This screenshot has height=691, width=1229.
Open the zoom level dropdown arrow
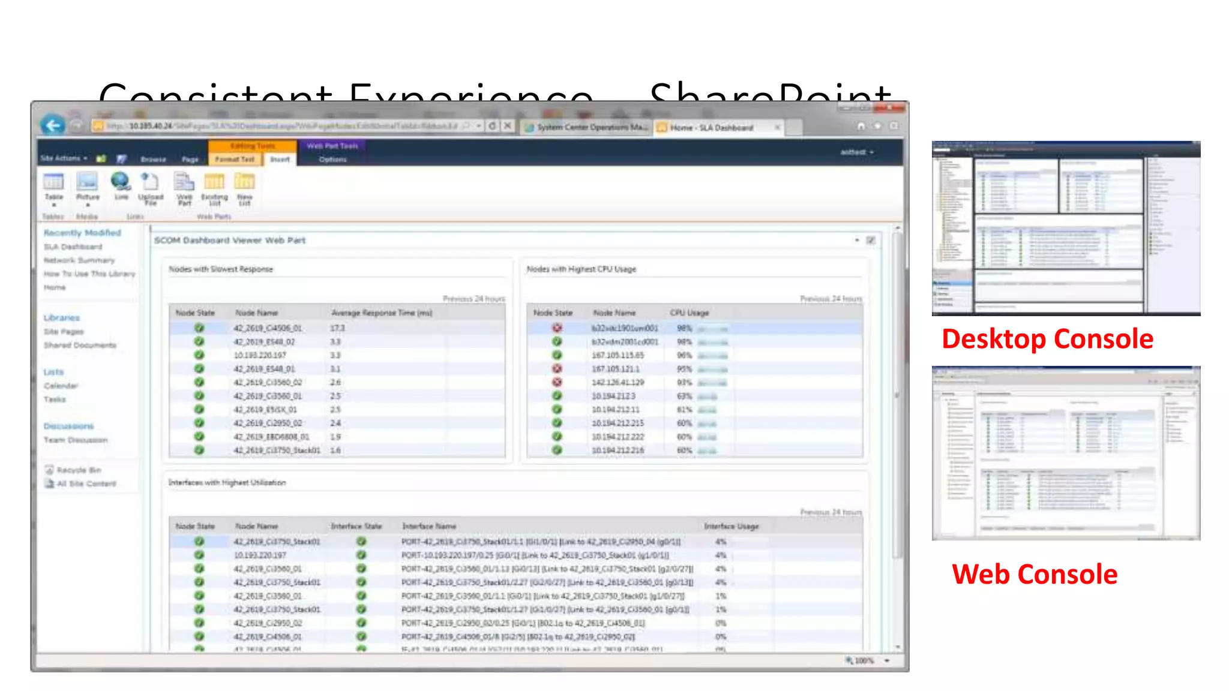(886, 660)
